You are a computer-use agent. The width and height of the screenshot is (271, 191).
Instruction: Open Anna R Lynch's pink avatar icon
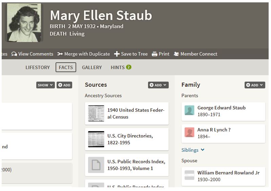(189, 132)
